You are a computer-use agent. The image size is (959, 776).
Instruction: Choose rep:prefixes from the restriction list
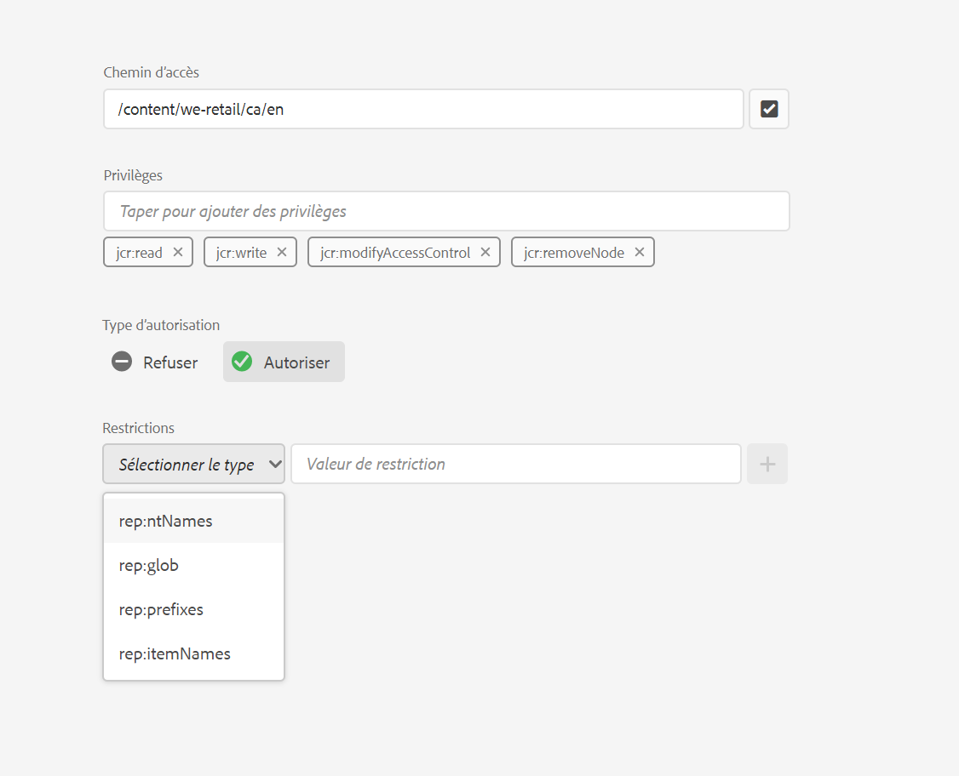[x=161, y=609]
